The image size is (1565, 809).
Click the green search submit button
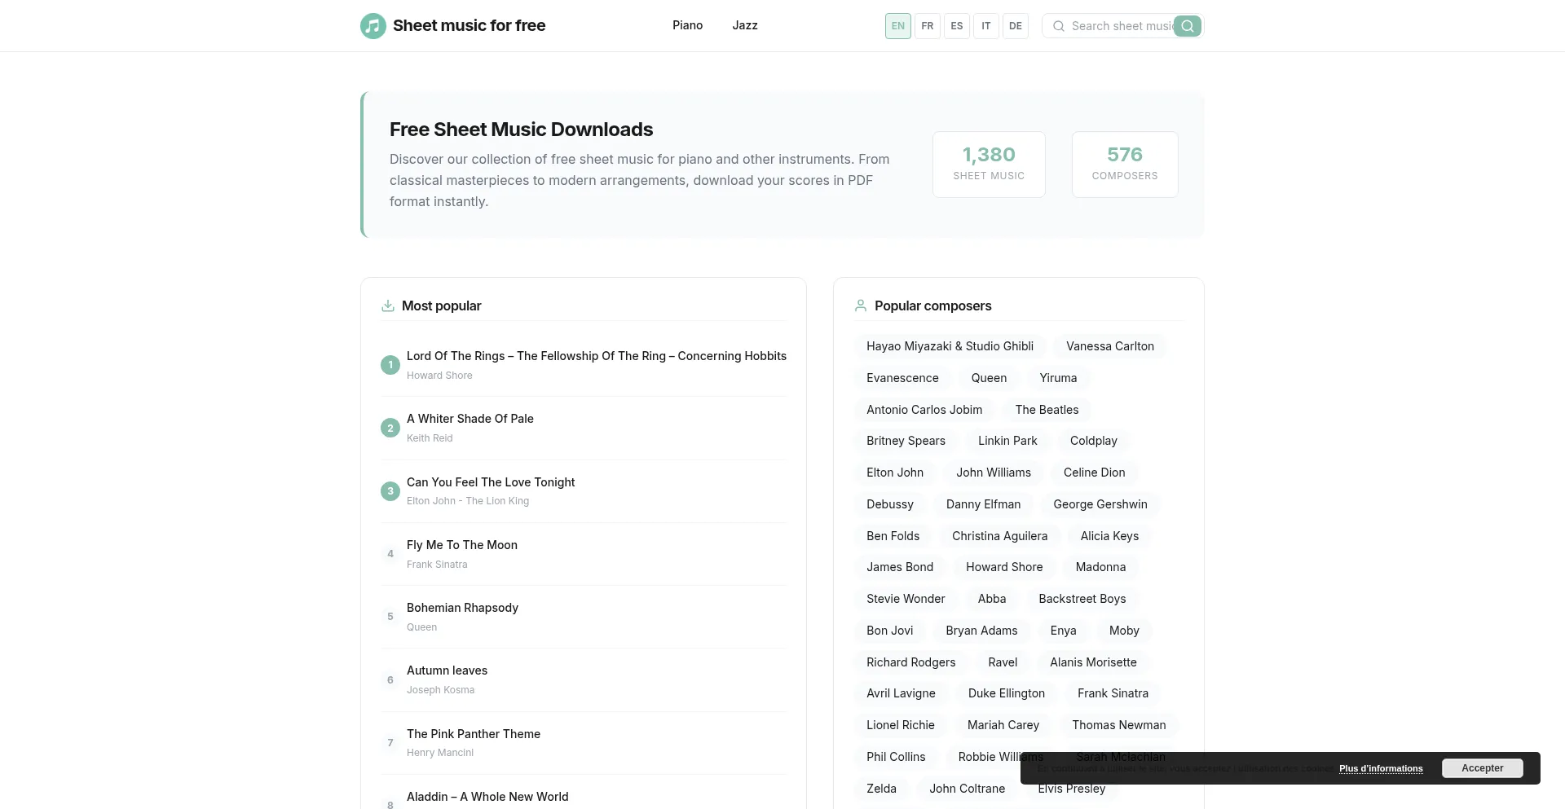pos(1188,26)
